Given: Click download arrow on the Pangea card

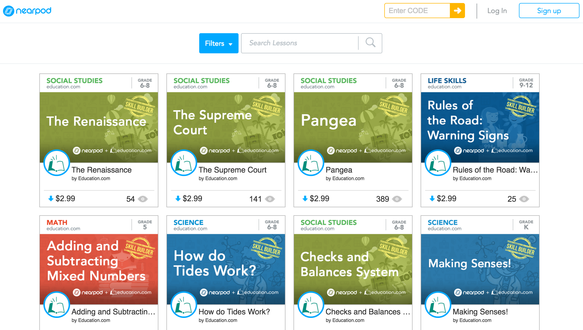Looking at the screenshot, I should 305,198.
